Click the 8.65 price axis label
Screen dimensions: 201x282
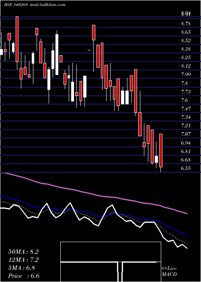186,32
